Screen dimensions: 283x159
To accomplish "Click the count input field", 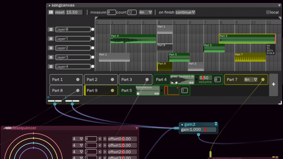I will coord(132,12).
